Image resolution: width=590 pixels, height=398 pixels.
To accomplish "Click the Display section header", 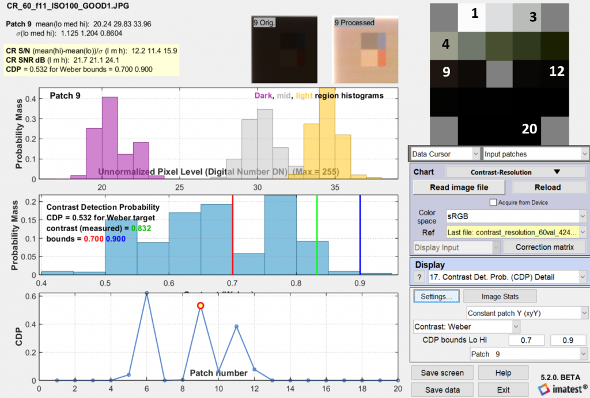I will click(430, 265).
